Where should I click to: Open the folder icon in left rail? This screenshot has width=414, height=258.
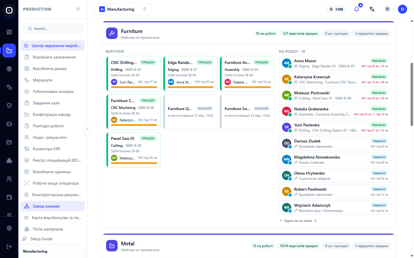click(x=9, y=142)
